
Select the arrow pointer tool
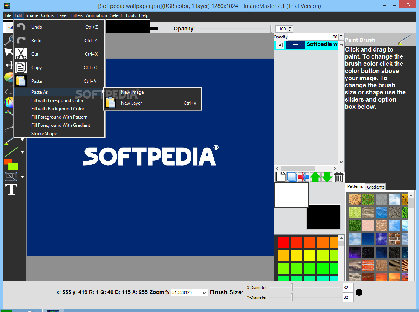pos(9,52)
